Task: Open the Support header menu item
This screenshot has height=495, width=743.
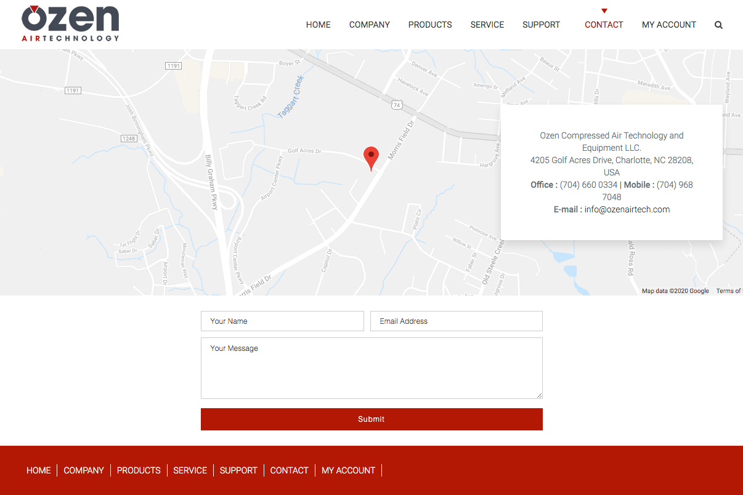Action: pos(541,25)
